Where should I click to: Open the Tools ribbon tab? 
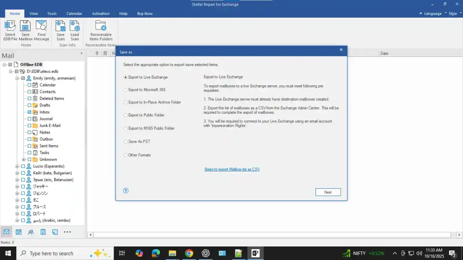point(52,14)
